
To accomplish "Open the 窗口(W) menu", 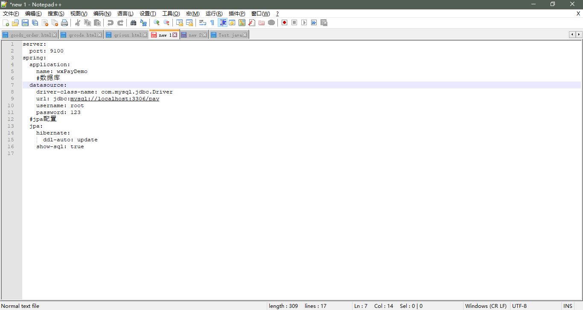I will [x=260, y=14].
